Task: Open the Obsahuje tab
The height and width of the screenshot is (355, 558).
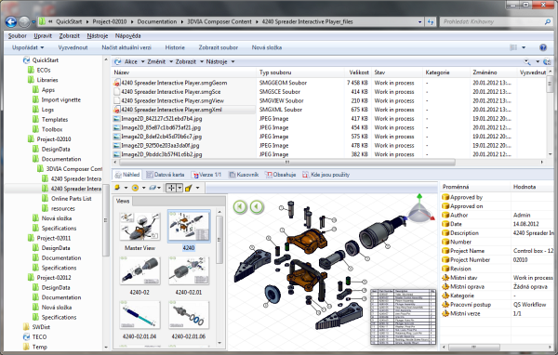Action: coord(281,175)
